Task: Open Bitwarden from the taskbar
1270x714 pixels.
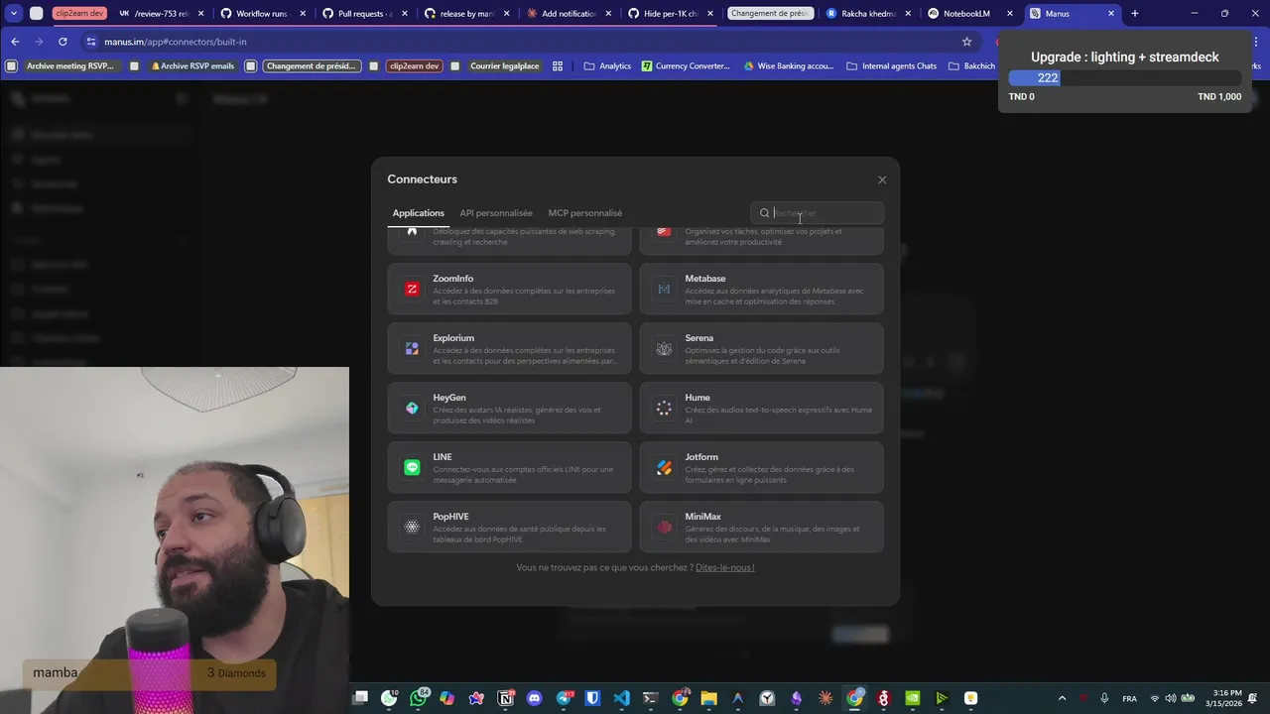Action: (x=592, y=698)
